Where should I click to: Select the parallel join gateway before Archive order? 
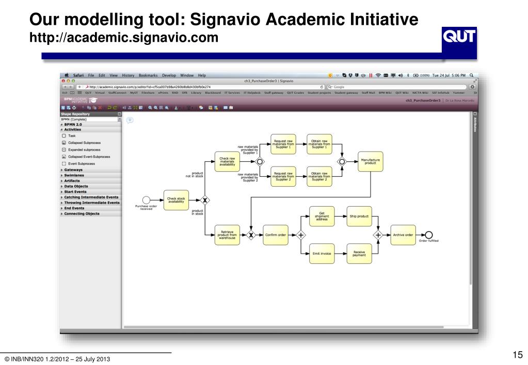(x=378, y=235)
